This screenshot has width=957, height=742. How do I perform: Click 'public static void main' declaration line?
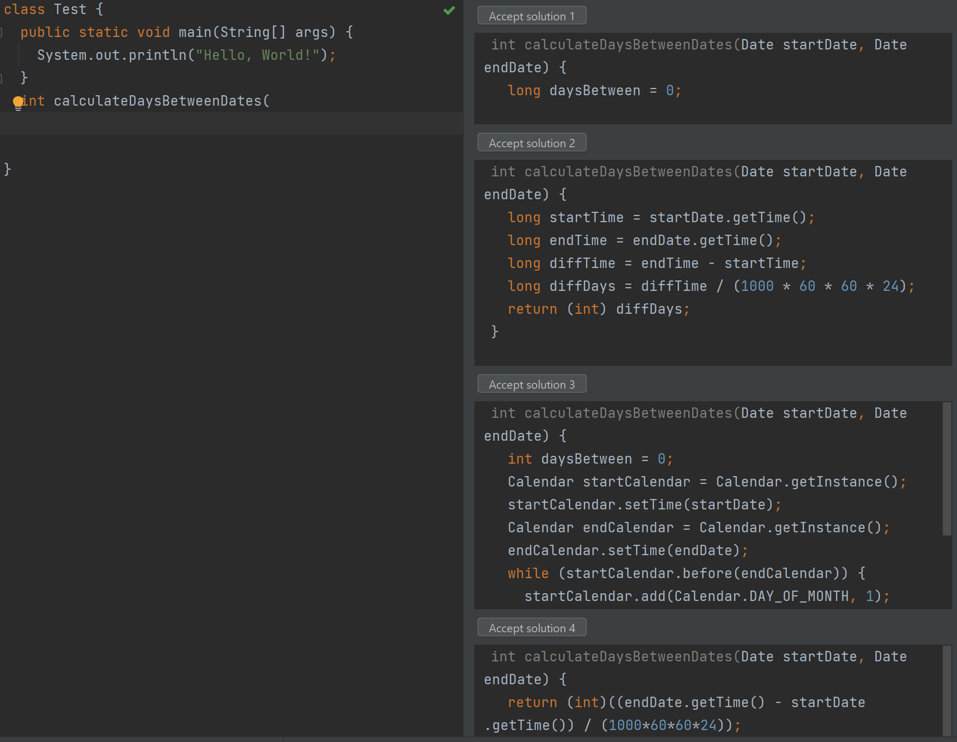(x=187, y=32)
